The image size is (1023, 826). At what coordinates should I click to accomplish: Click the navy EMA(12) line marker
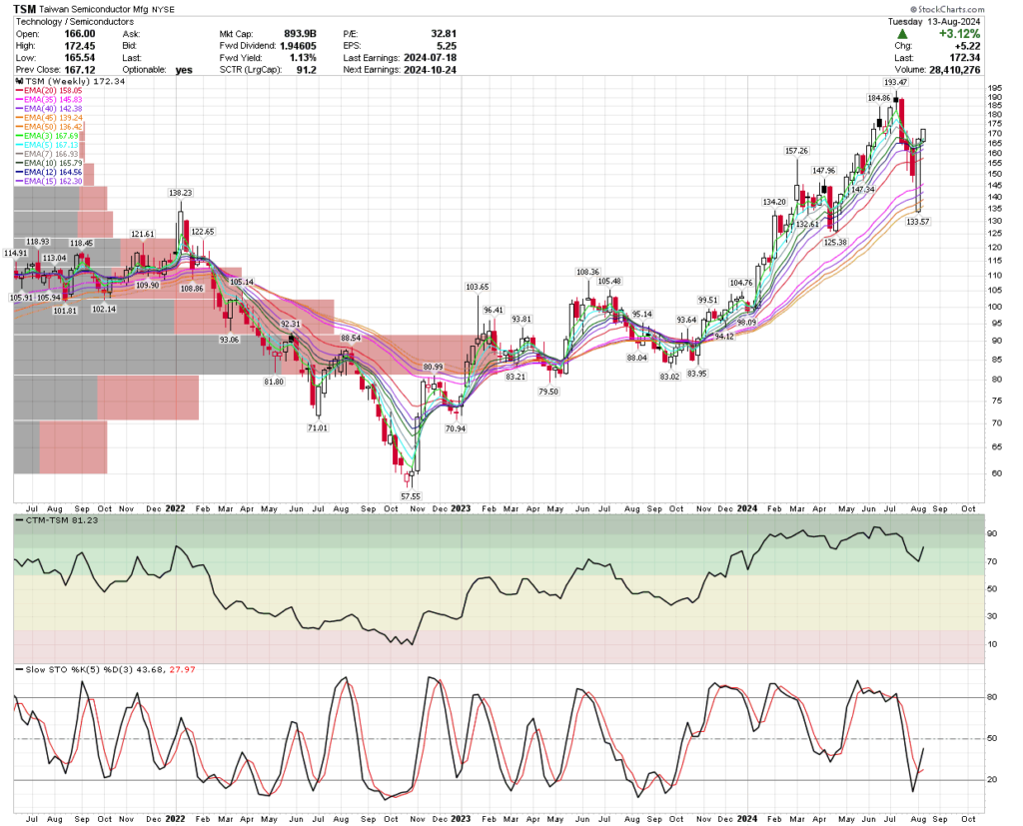(18, 172)
